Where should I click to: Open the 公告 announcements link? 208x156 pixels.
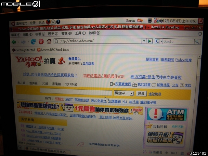tap(175, 85)
